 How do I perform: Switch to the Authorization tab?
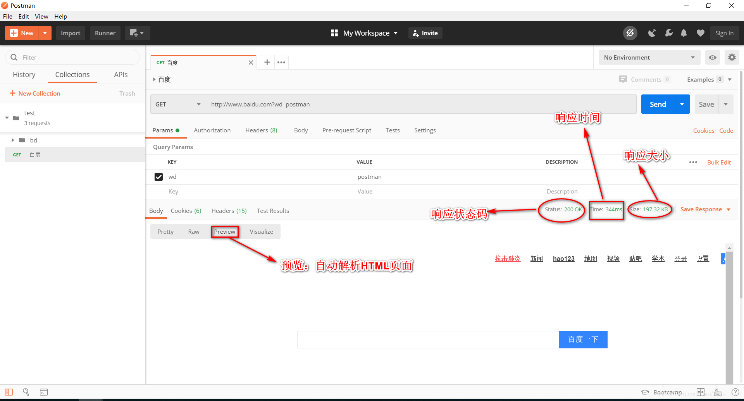(212, 130)
